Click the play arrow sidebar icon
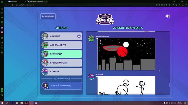The height and width of the screenshot is (105, 188). point(2,43)
